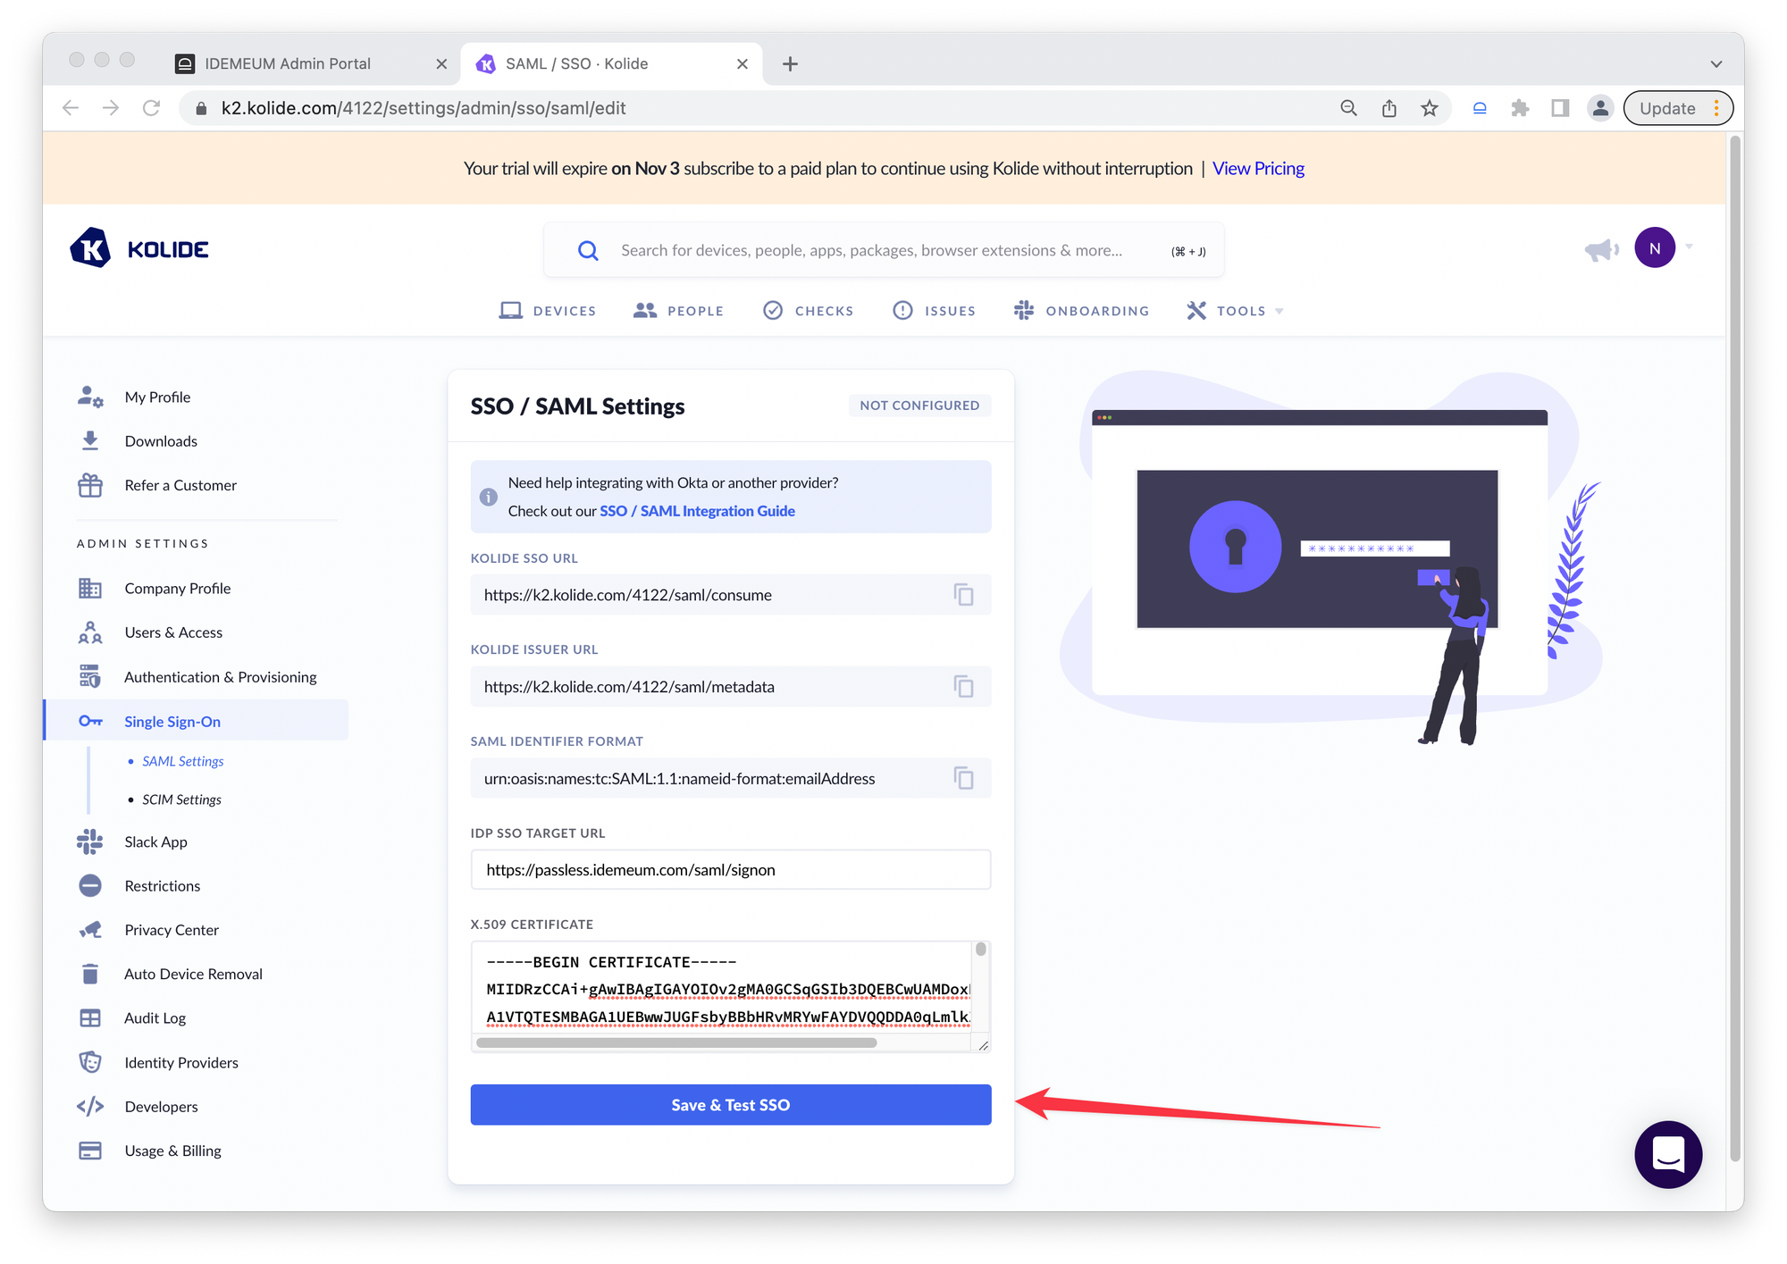Click the Slack App logo icon

pyautogui.click(x=90, y=841)
